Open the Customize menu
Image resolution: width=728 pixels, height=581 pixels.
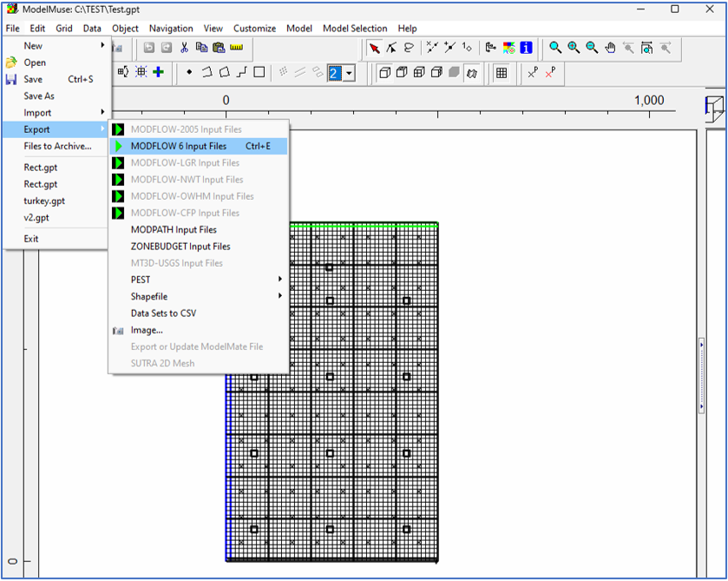(x=254, y=29)
